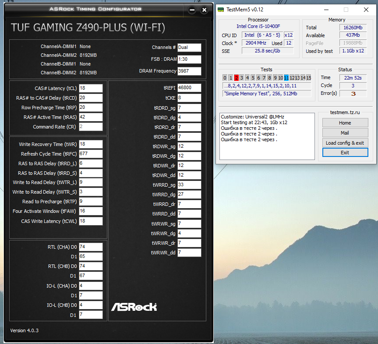
Task: Click the Error(s) count value
Action: (353, 94)
